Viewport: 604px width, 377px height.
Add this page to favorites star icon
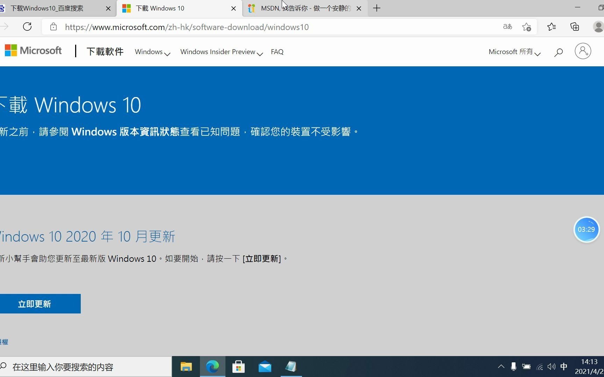(526, 27)
